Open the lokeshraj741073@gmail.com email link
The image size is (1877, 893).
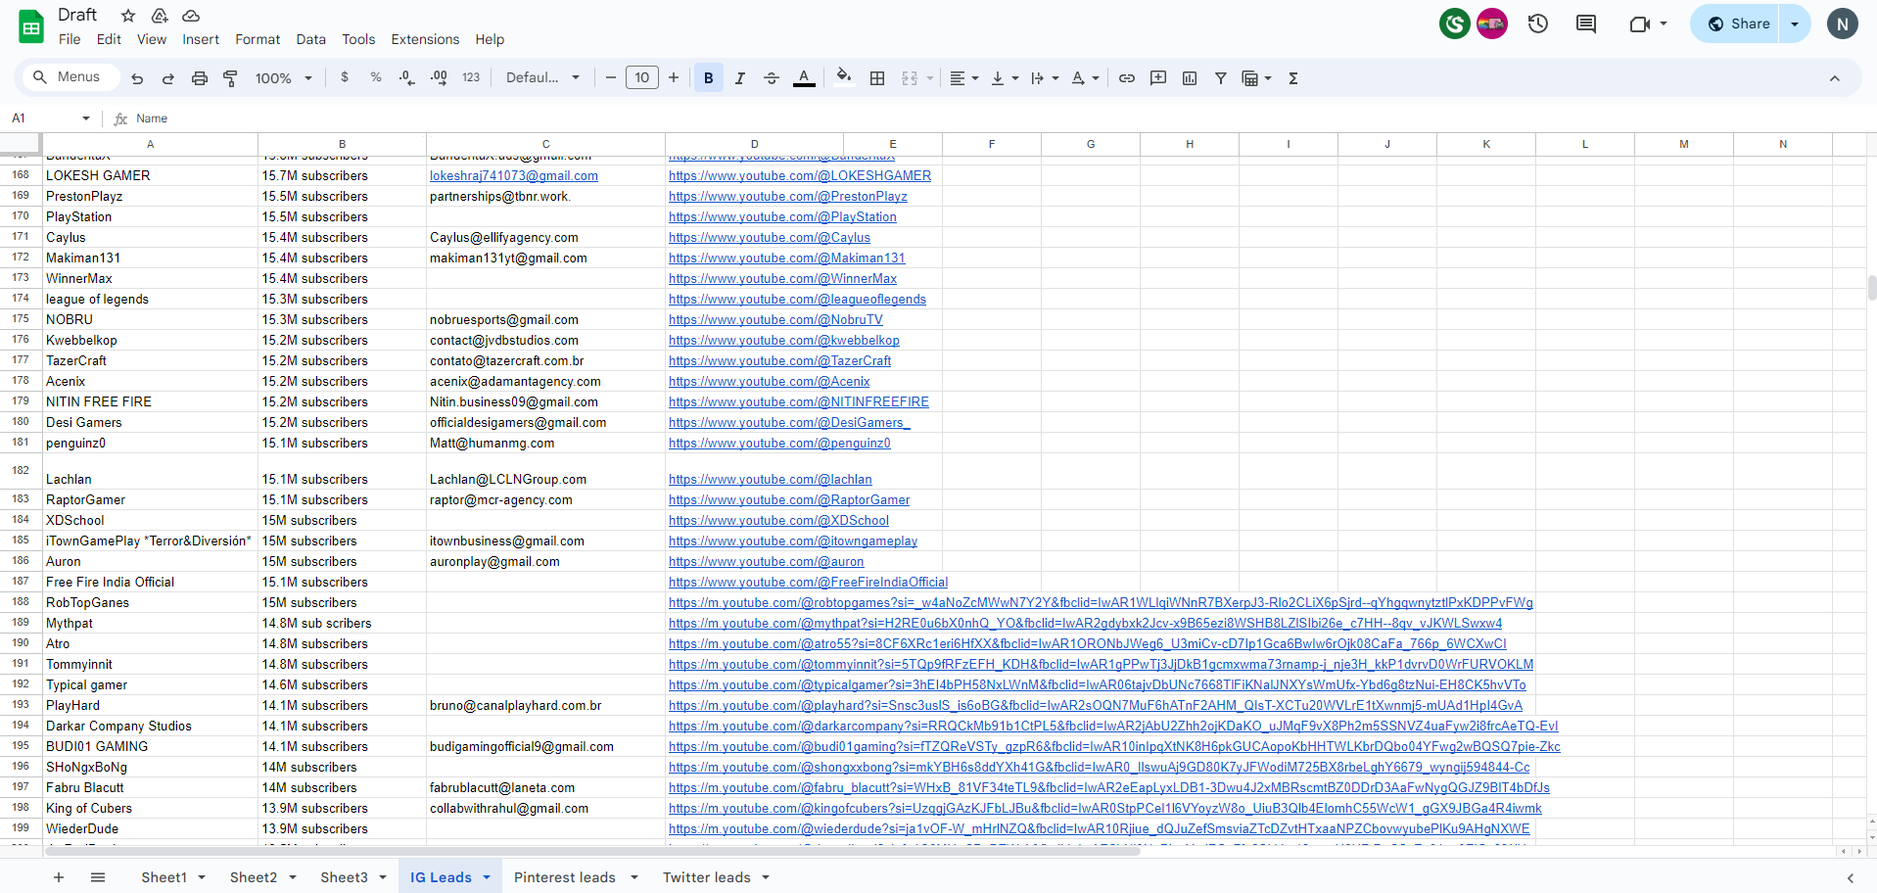[x=514, y=176]
